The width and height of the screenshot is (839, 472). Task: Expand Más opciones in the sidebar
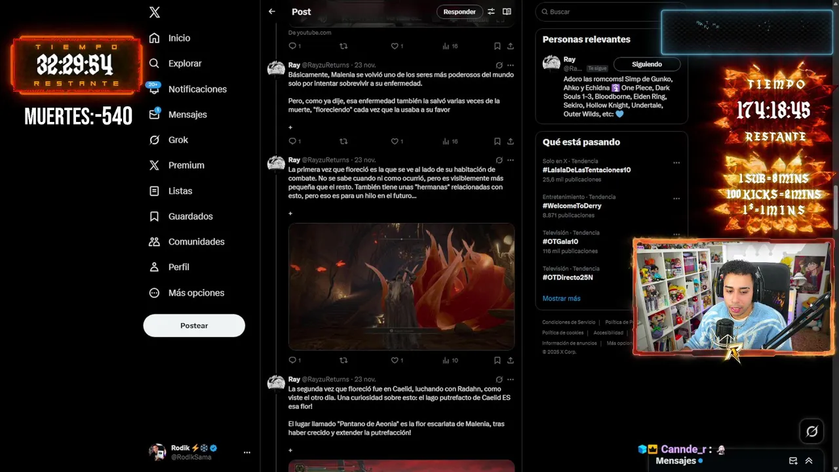click(x=187, y=293)
